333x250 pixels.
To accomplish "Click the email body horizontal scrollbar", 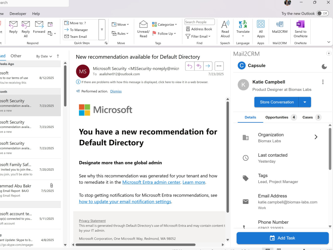I will tap(136, 245).
